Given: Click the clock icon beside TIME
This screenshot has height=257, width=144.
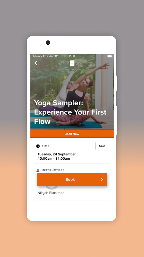Looking at the screenshot, I should [38, 146].
